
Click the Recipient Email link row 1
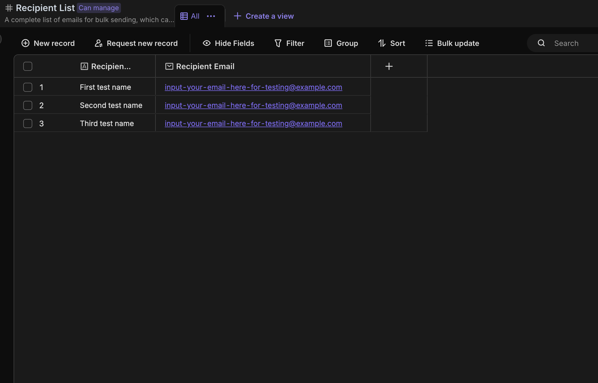click(253, 87)
